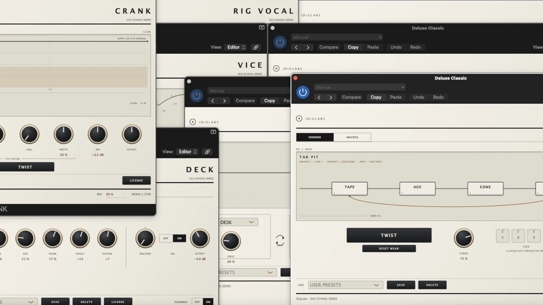
Task: Click the PUNCH knob in DECK
Action: [80, 238]
